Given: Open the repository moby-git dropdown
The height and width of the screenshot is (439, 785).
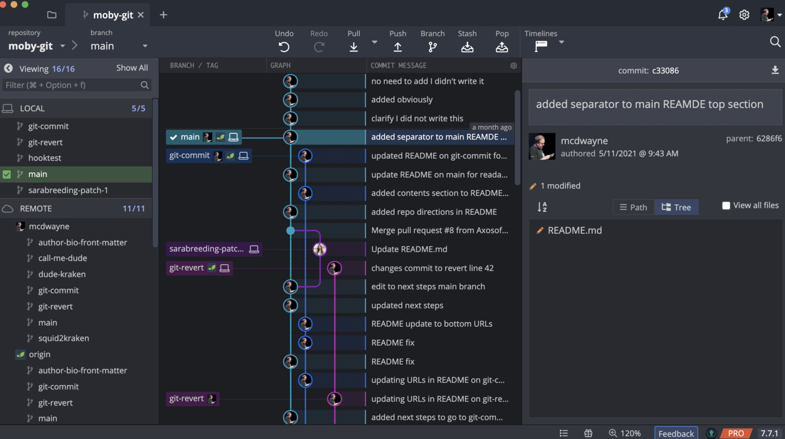Looking at the screenshot, I should click(x=62, y=46).
